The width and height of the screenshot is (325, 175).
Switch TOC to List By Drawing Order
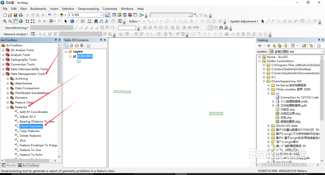[66, 45]
